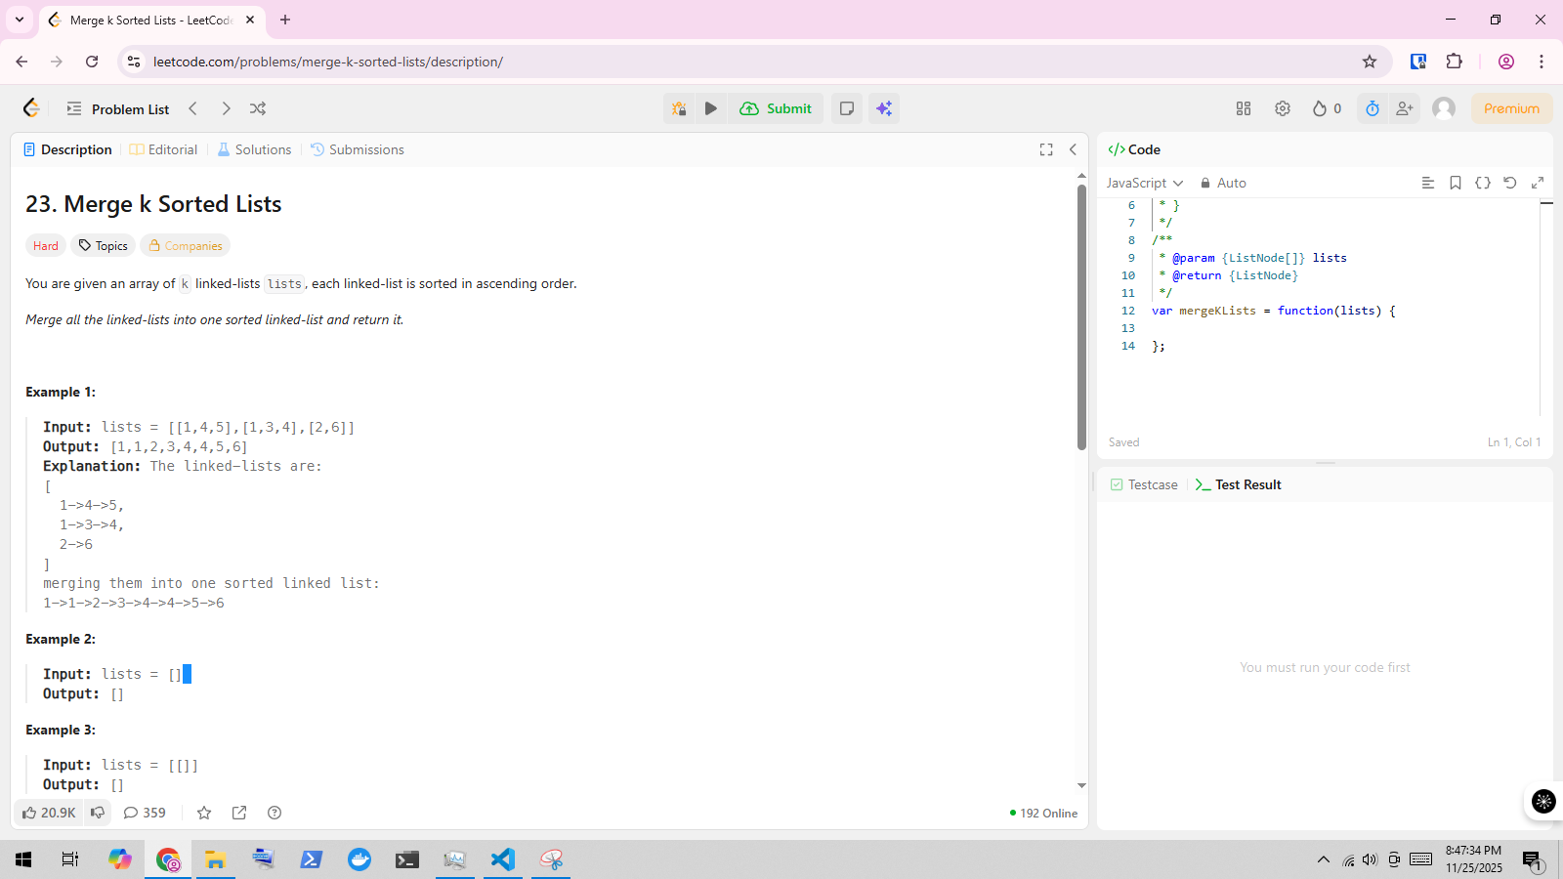
Task: Star the problem to add to favorites
Action: 204,813
